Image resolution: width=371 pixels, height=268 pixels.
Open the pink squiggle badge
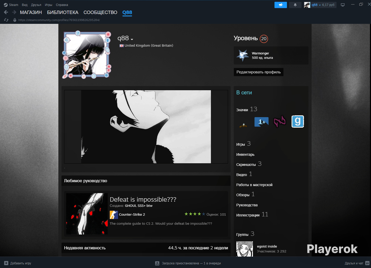(280, 122)
